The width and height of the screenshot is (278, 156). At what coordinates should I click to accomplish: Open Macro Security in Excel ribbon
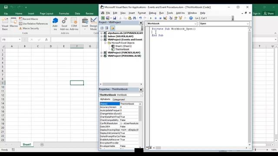tap(29, 28)
